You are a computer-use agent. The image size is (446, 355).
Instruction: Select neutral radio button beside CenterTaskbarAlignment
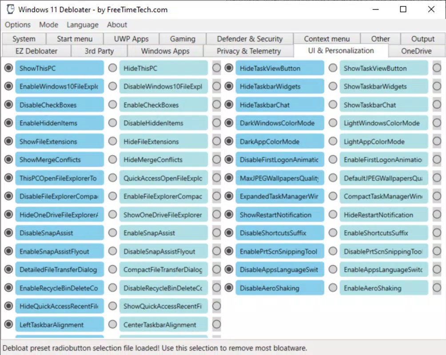(216, 324)
